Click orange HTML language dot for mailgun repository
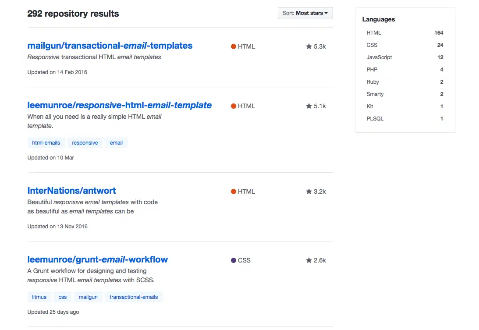Viewport: 479px width, 330px height. click(234, 46)
